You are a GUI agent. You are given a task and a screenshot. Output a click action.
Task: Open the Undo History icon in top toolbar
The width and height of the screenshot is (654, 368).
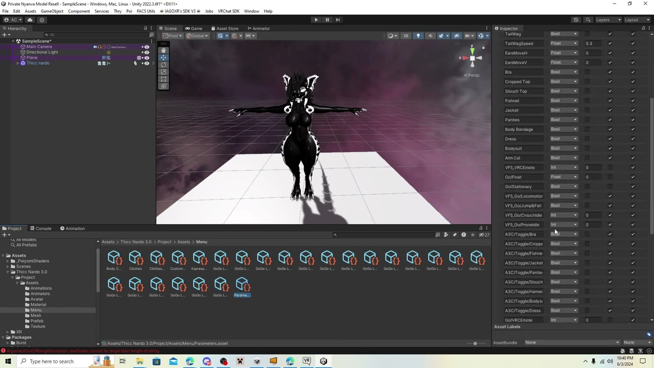point(576,20)
